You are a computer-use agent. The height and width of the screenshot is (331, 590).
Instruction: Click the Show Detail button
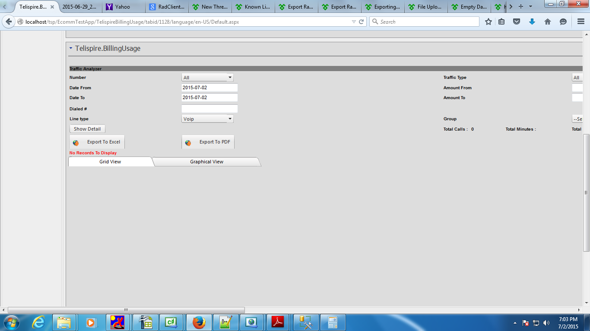[x=87, y=129]
